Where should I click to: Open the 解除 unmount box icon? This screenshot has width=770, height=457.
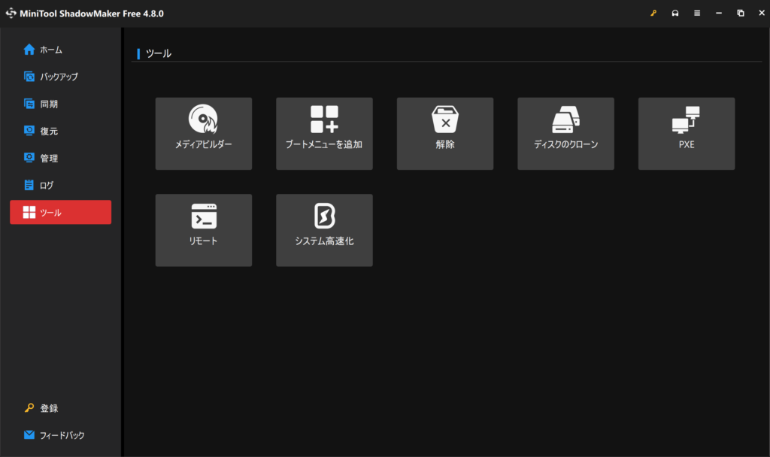[444, 120]
